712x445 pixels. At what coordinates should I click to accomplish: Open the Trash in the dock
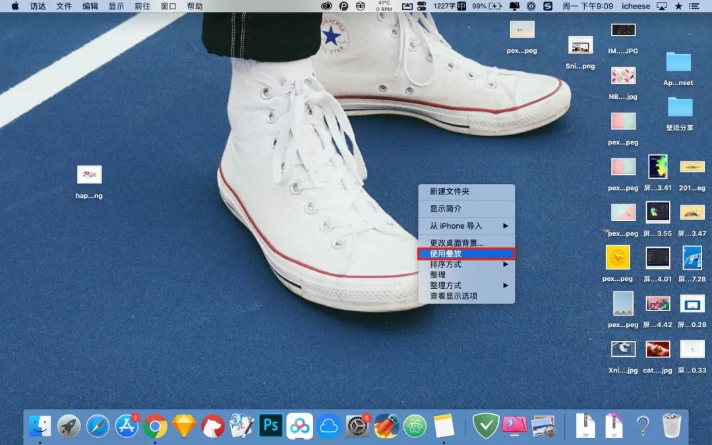pyautogui.click(x=671, y=426)
